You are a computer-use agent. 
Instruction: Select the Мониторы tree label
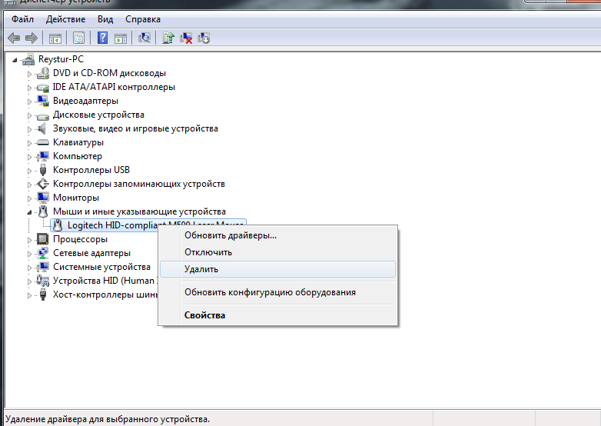tap(76, 198)
